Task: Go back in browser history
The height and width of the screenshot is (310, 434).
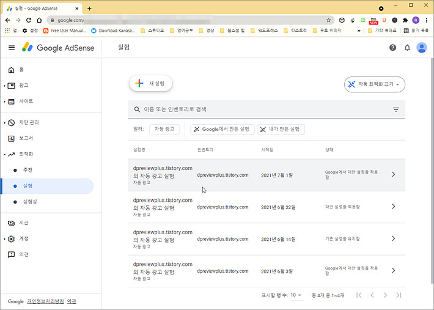Action: (7, 20)
